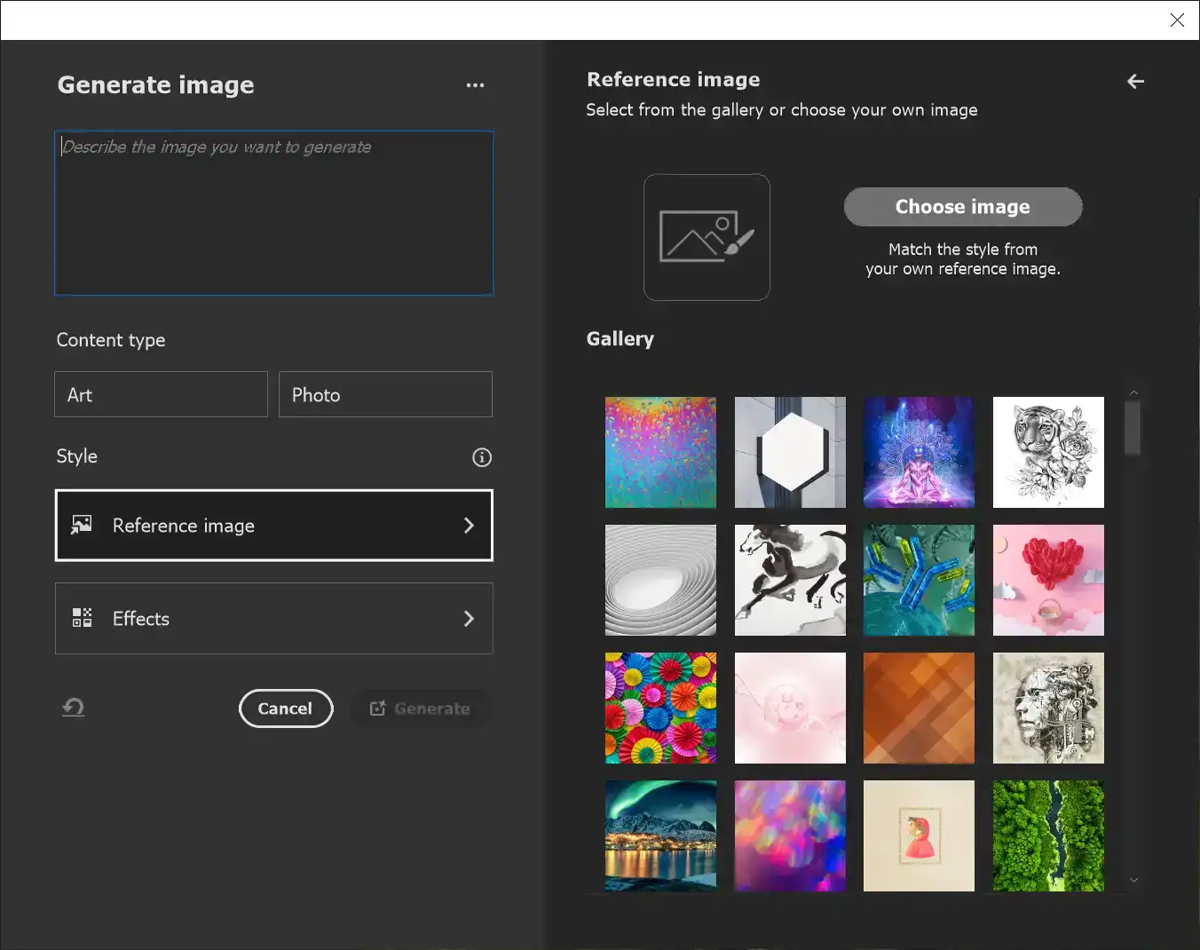This screenshot has height=950, width=1200.
Task: Select the Photo content type
Action: click(385, 394)
